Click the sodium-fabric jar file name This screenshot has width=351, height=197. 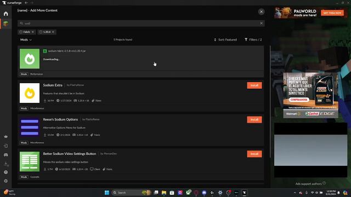67,51
